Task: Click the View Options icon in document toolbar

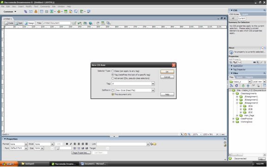Action: 103,23
